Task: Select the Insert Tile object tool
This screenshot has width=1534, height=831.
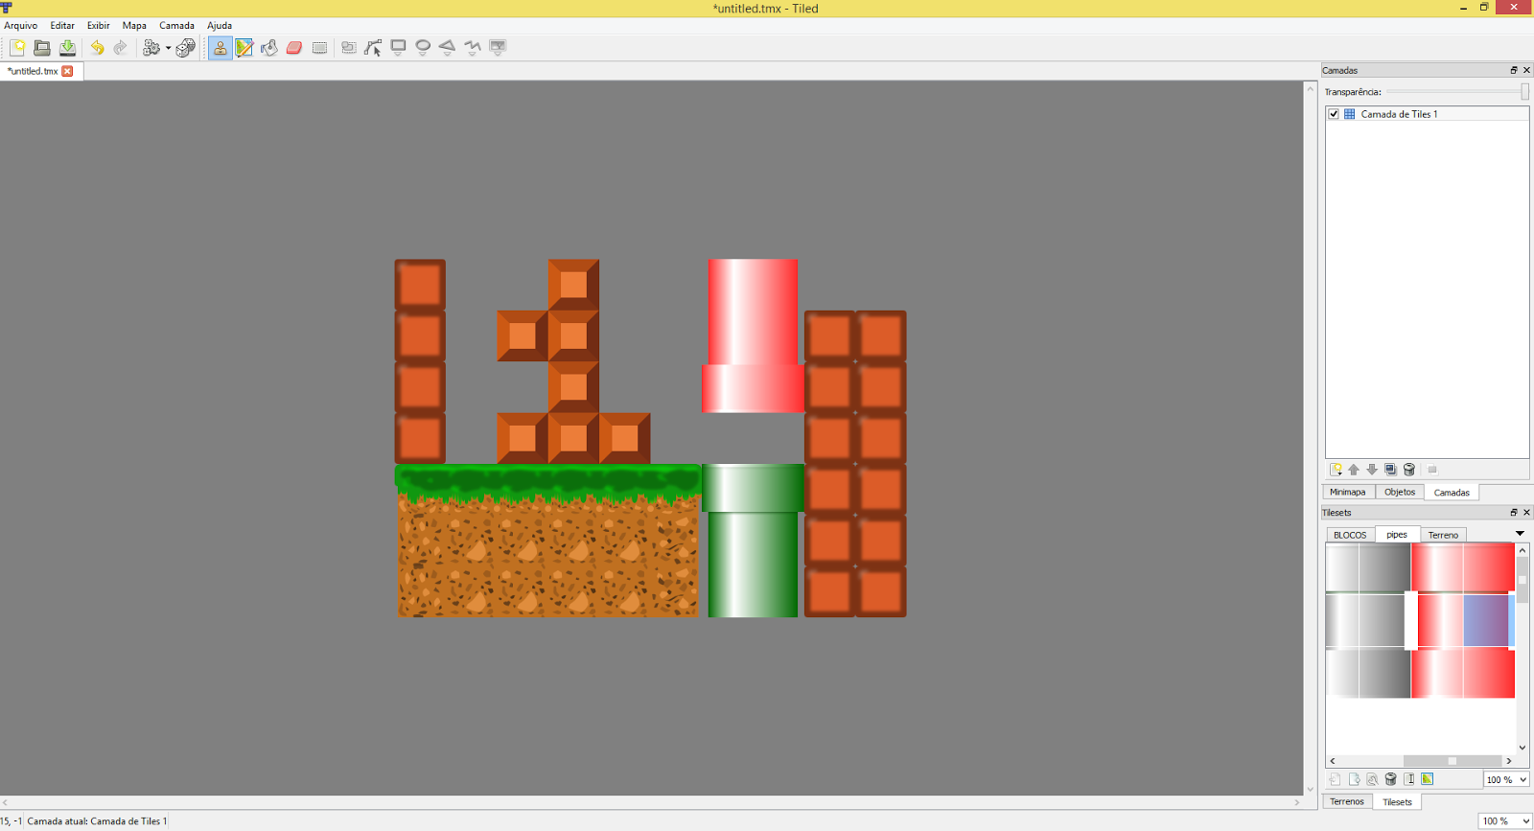Action: click(x=498, y=47)
